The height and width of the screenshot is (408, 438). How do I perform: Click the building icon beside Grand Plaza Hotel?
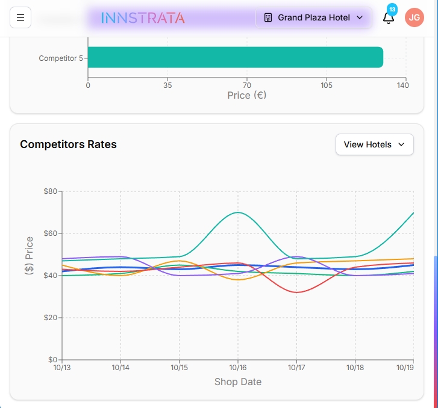[x=268, y=18]
